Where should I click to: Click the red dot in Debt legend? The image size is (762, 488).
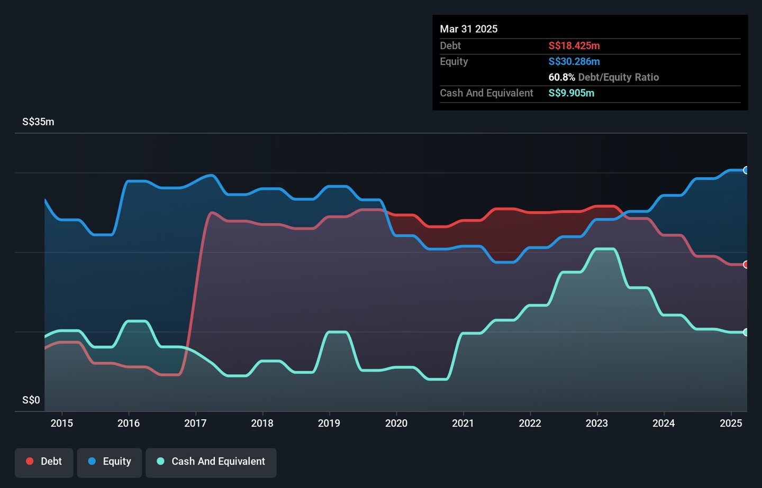click(30, 462)
